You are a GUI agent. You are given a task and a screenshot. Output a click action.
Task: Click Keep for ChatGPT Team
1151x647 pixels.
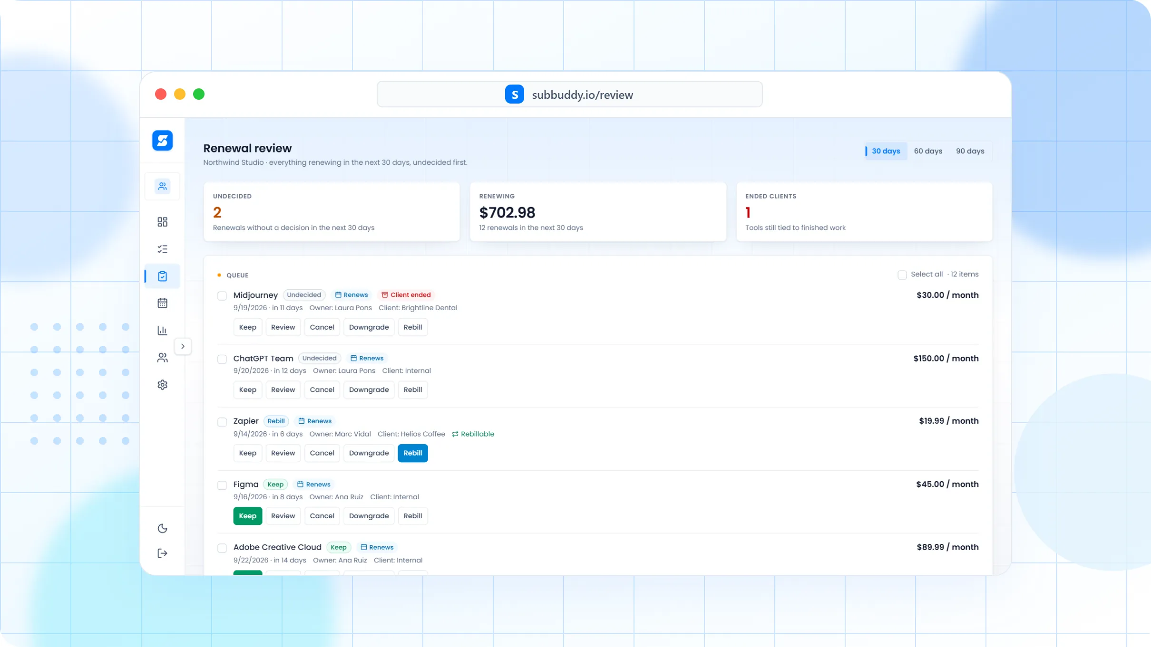pos(248,390)
